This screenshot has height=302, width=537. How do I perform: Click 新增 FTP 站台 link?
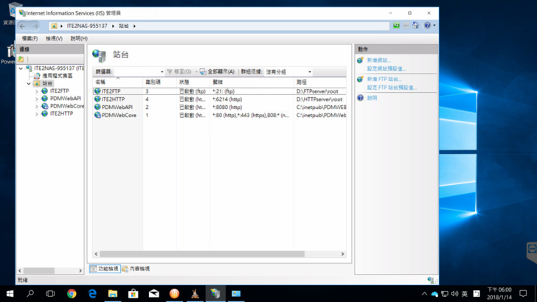pos(384,79)
